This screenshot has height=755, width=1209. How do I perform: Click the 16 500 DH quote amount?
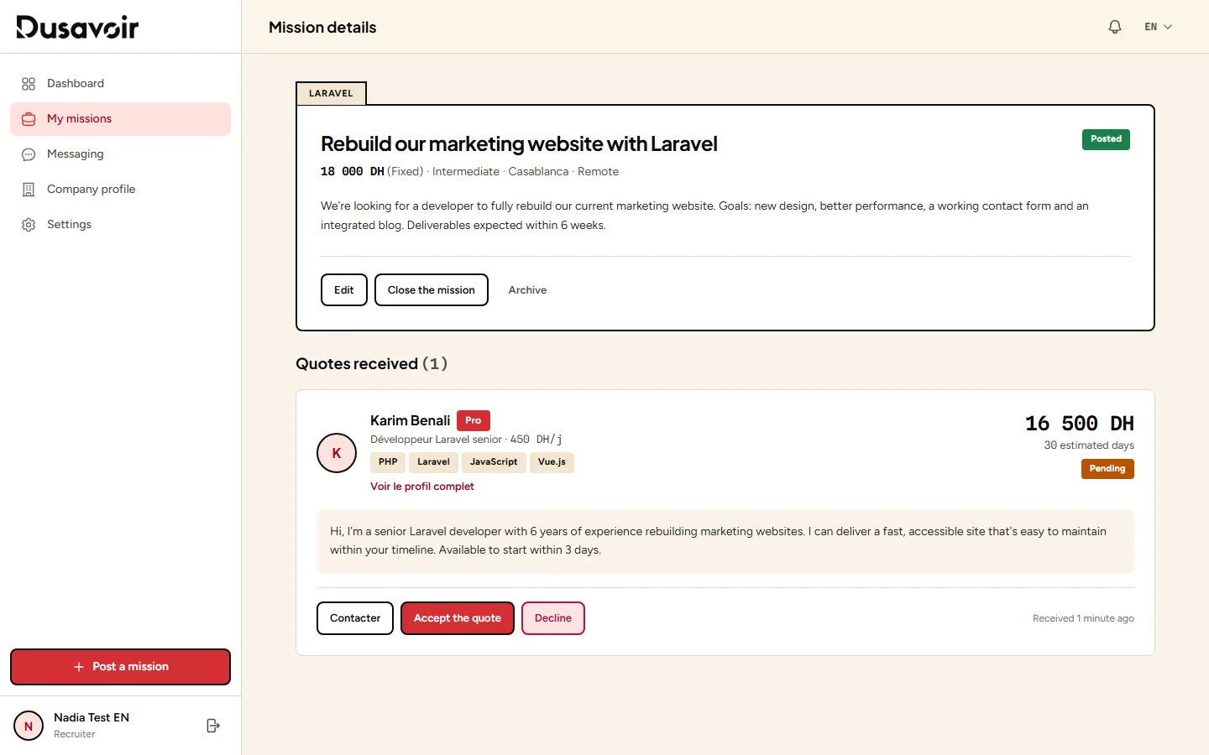point(1080,424)
